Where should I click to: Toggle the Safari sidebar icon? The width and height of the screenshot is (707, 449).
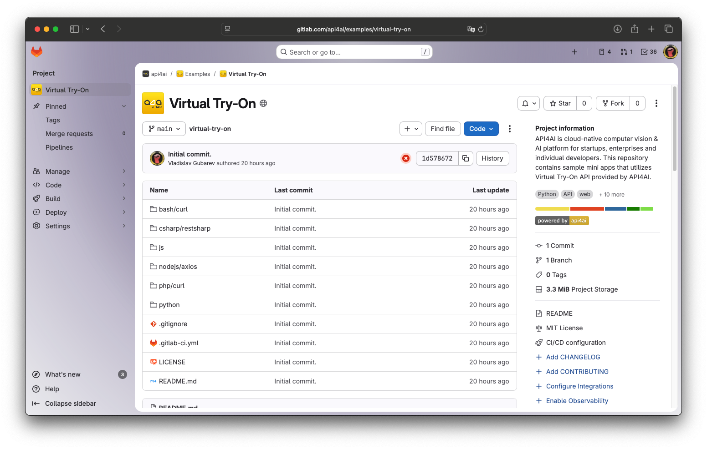74,29
